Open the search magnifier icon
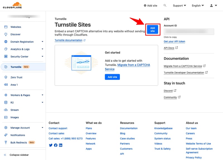This screenshot has height=160, width=223. pyautogui.click(x=165, y=6)
